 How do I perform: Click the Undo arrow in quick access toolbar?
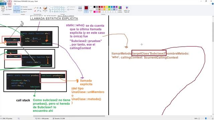7,1
